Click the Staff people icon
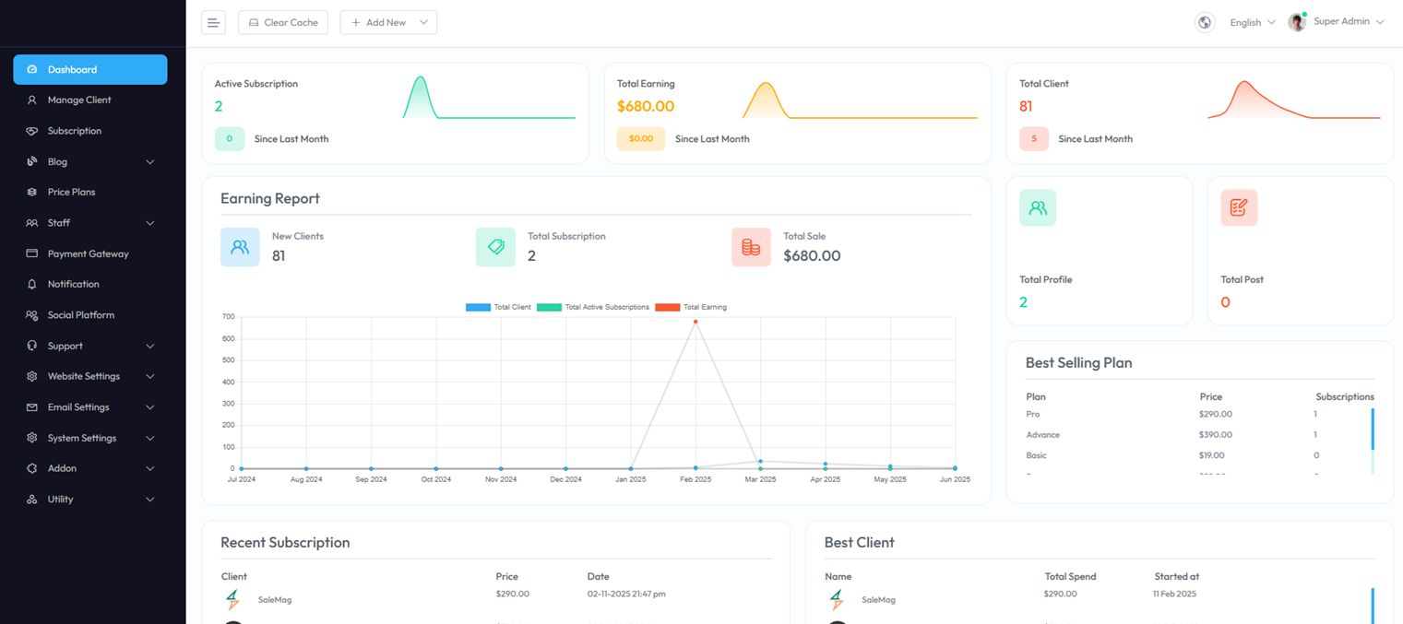This screenshot has height=624, width=1403. (32, 223)
